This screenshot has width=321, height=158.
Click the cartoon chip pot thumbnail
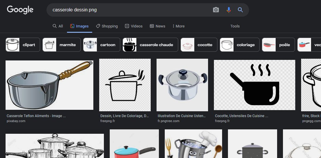90,45
